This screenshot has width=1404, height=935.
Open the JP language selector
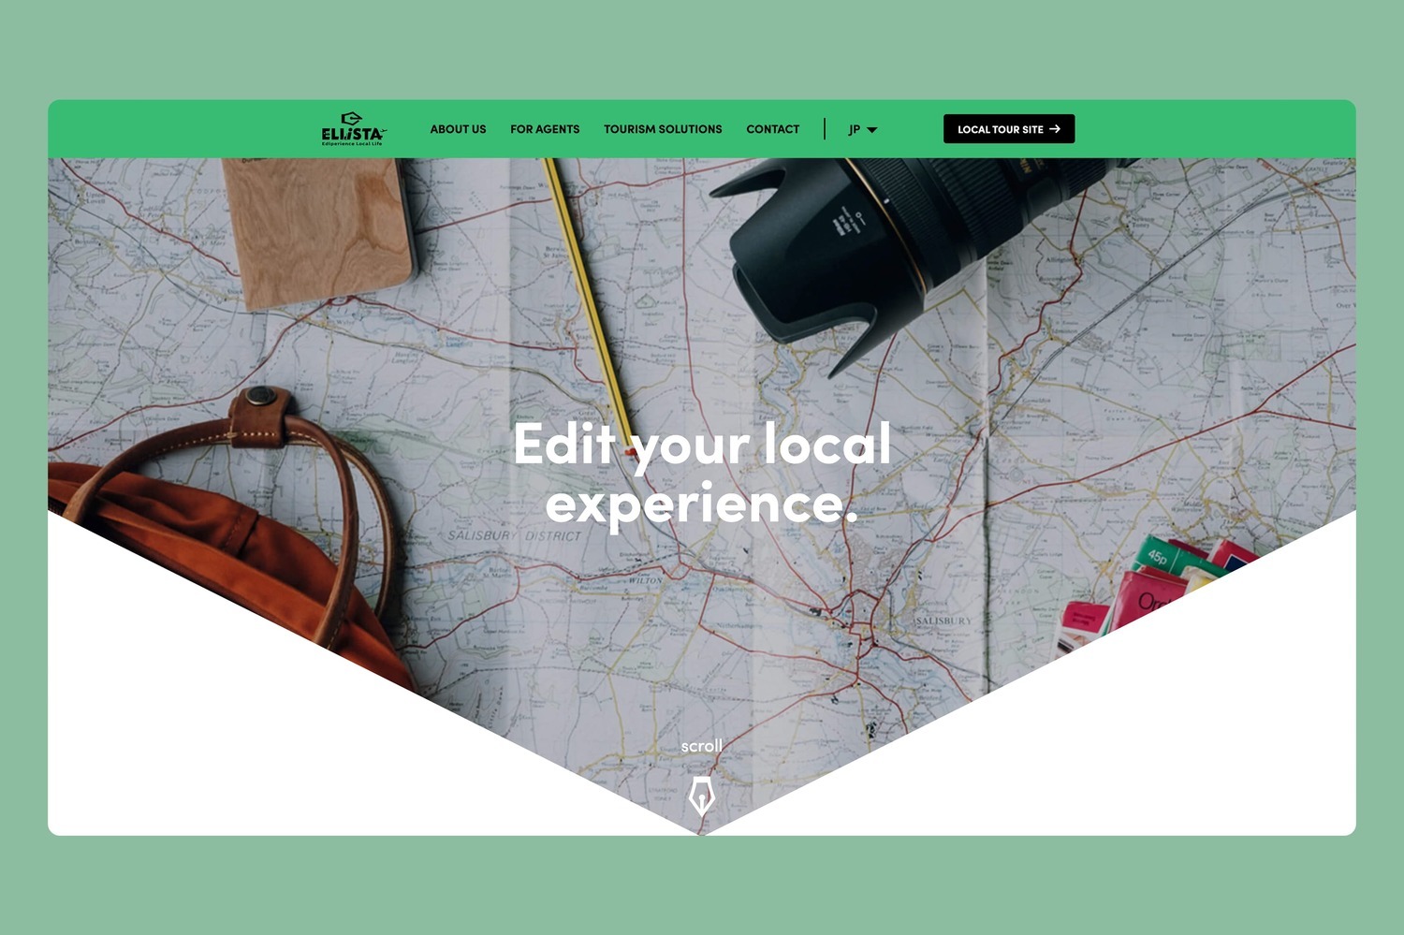coord(863,129)
